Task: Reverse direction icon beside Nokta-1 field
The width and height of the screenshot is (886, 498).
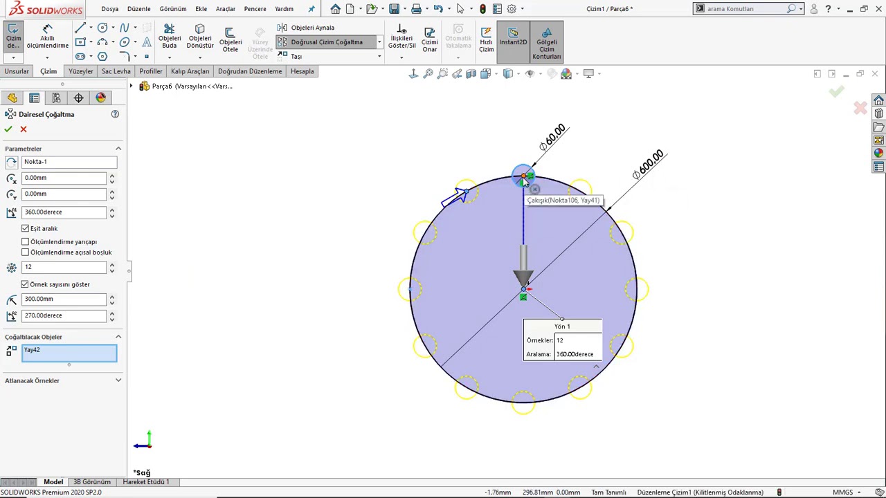Action: point(11,162)
